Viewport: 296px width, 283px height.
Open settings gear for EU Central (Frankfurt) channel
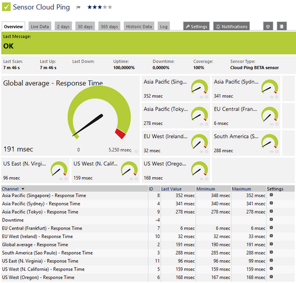271,227
